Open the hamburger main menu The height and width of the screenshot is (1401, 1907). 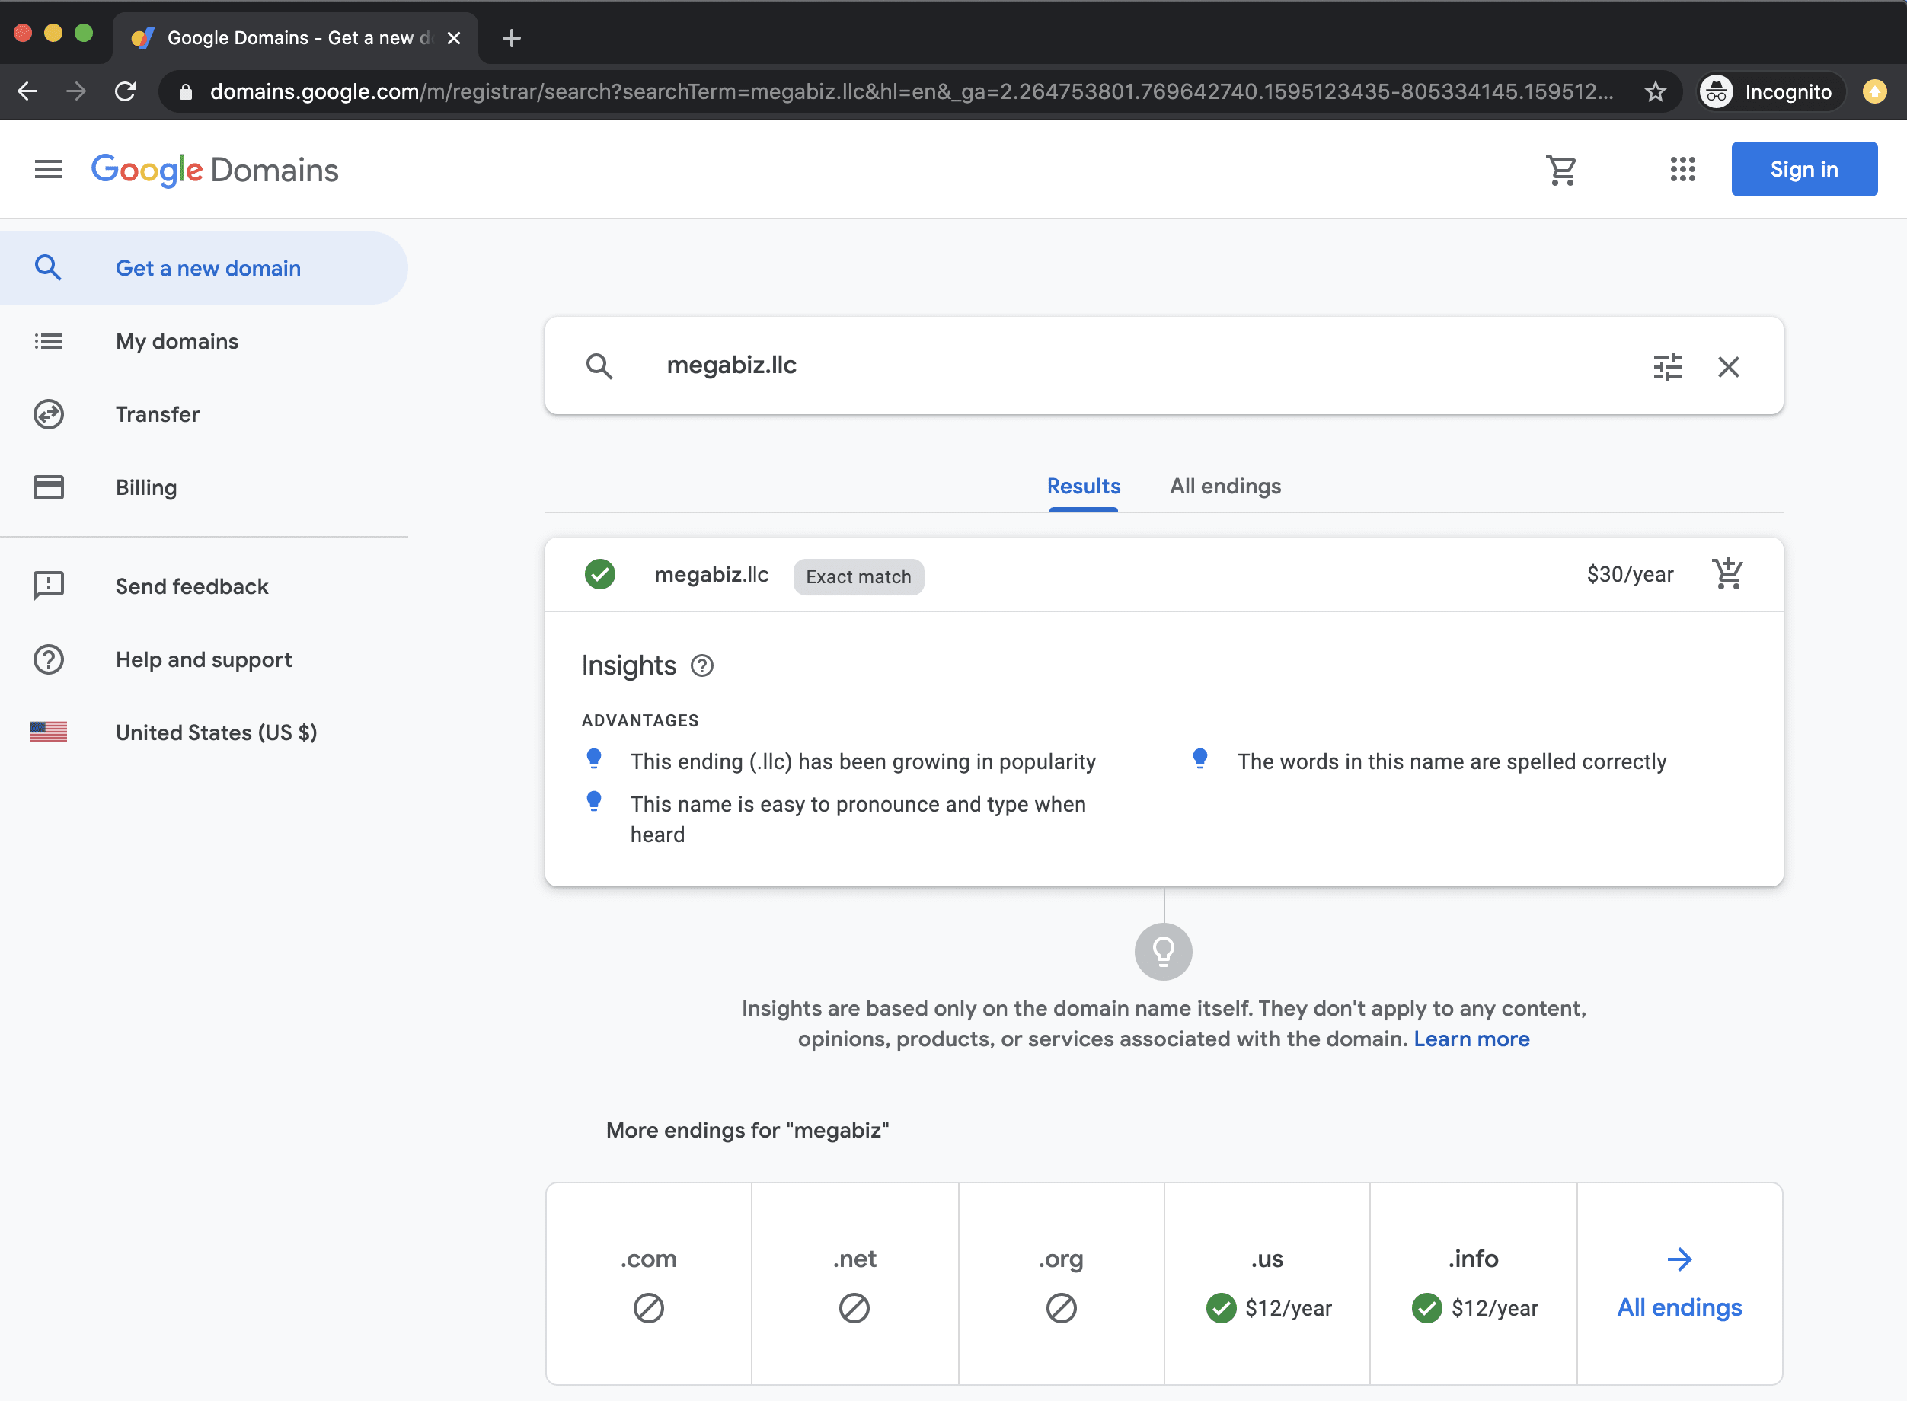48,170
